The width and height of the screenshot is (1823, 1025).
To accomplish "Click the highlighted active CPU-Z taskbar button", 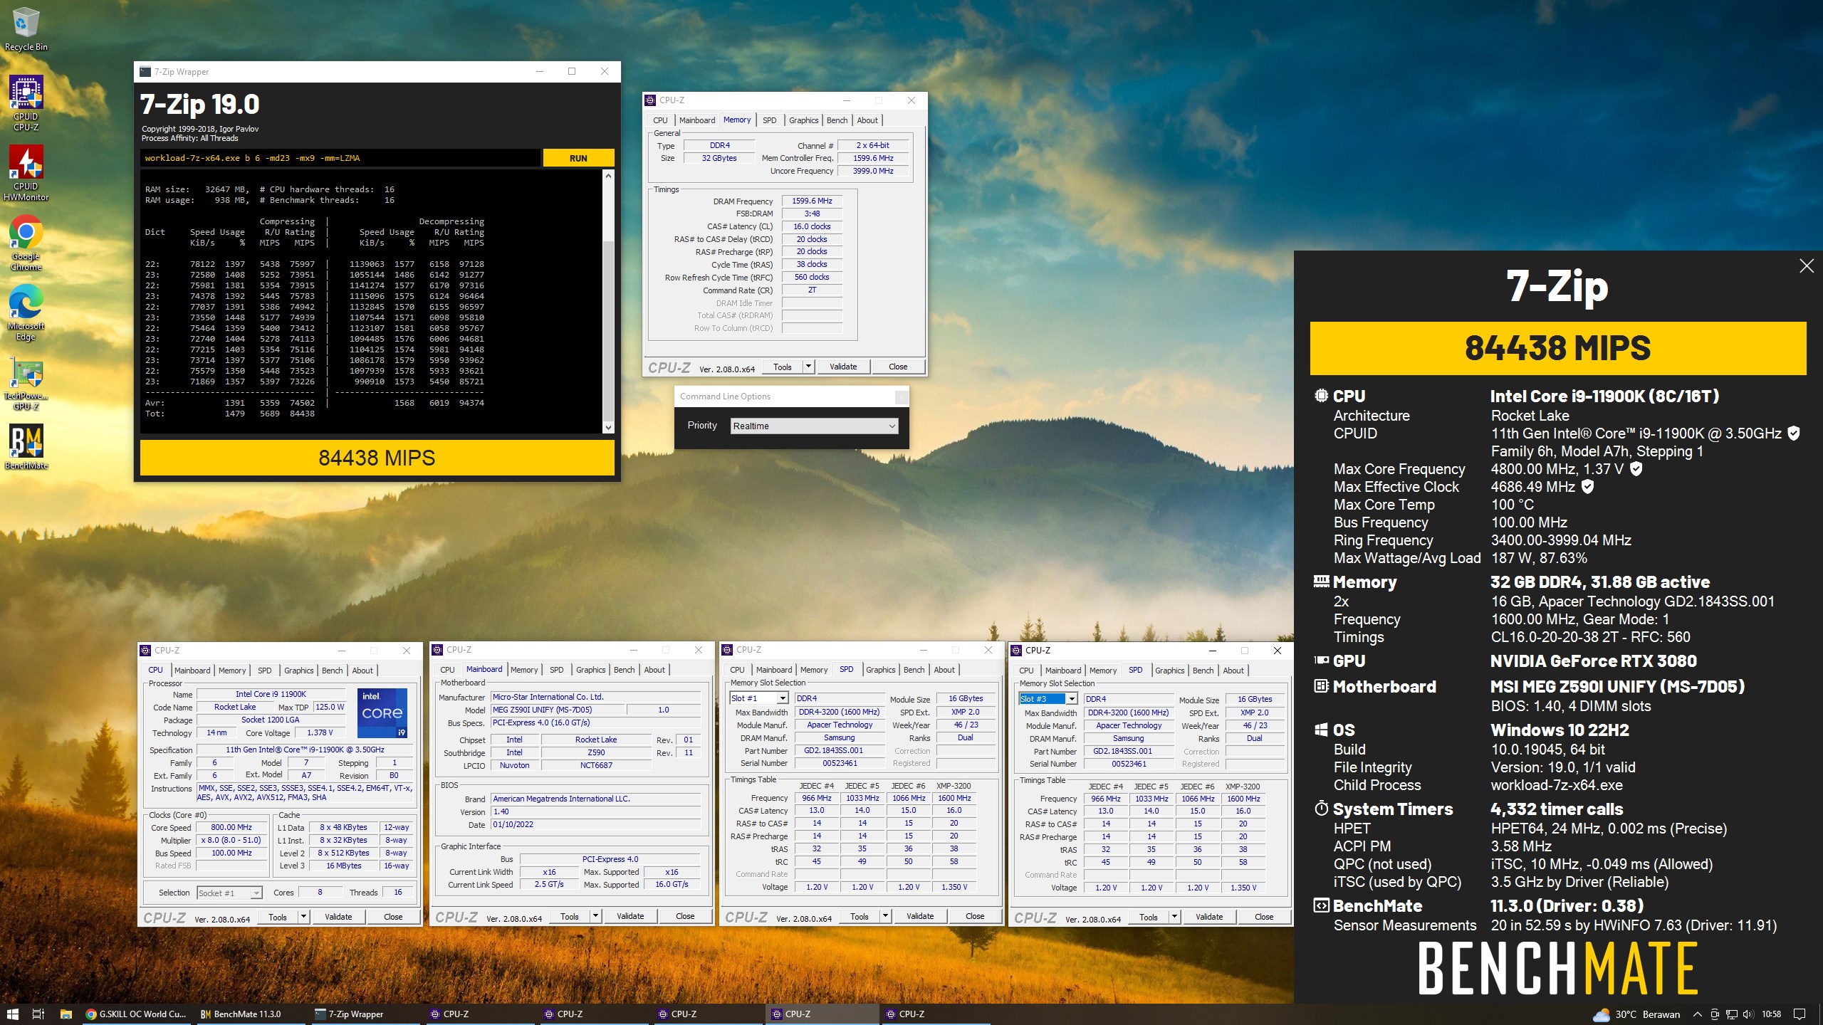I will pyautogui.click(x=822, y=1014).
